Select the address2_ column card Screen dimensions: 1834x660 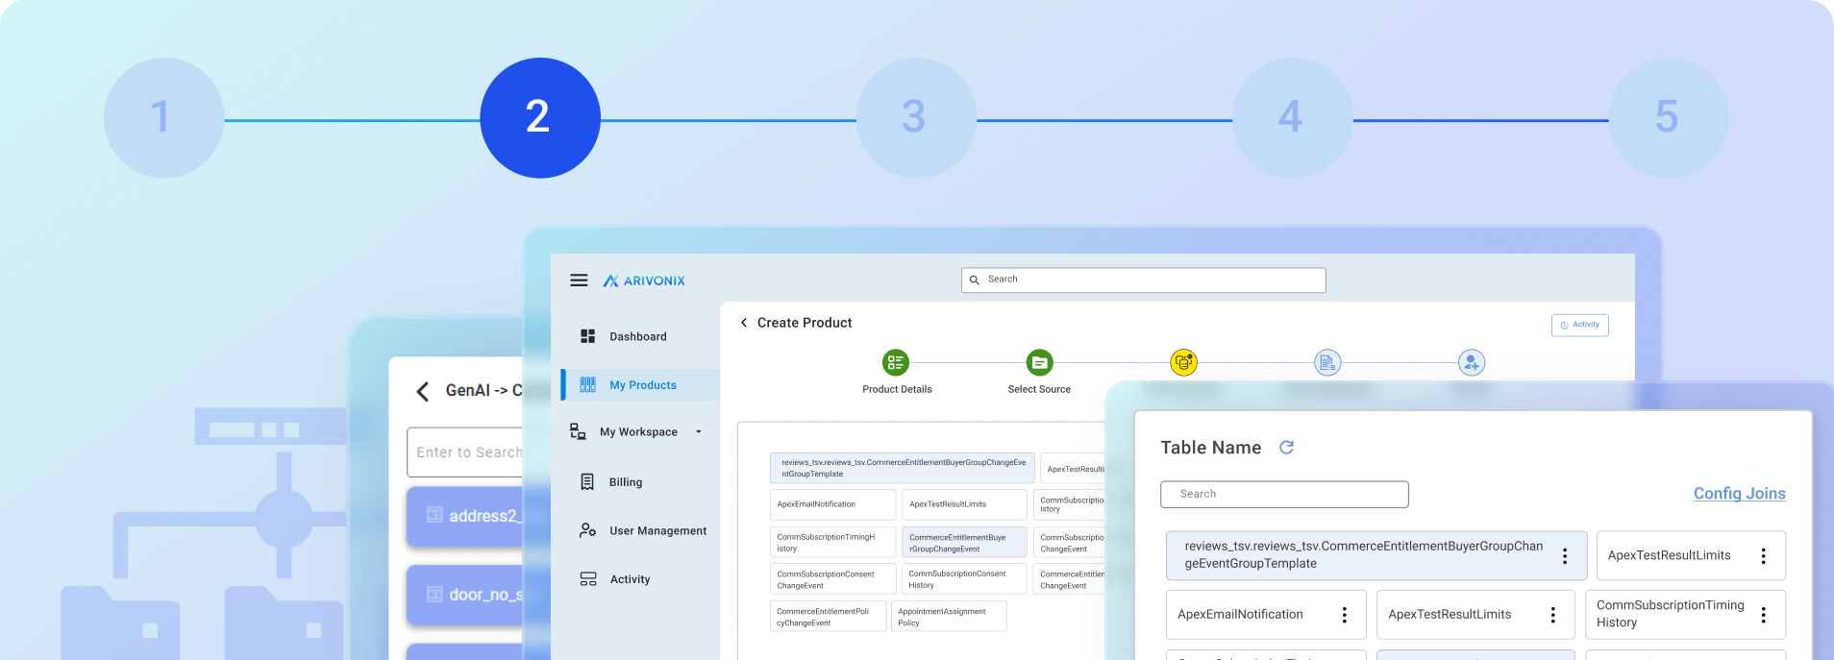click(465, 517)
